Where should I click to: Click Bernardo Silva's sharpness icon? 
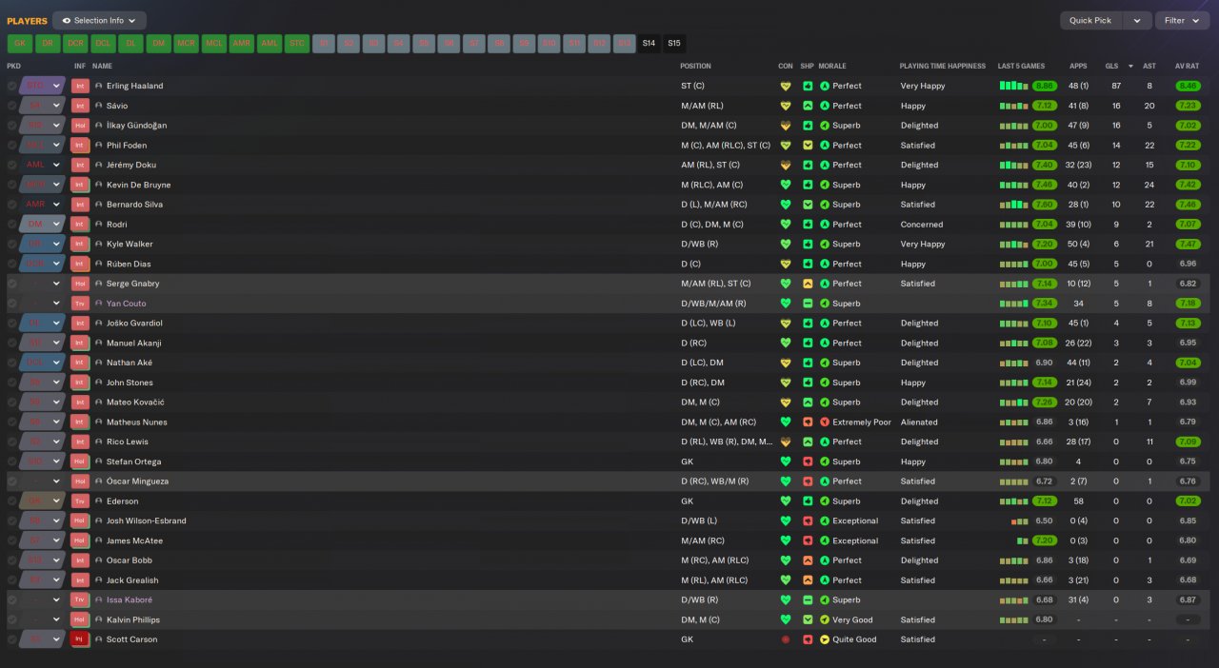[808, 205]
